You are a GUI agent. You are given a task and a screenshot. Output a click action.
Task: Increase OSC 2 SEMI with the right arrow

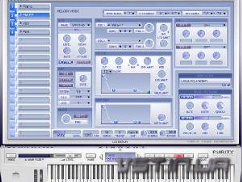click(130, 46)
